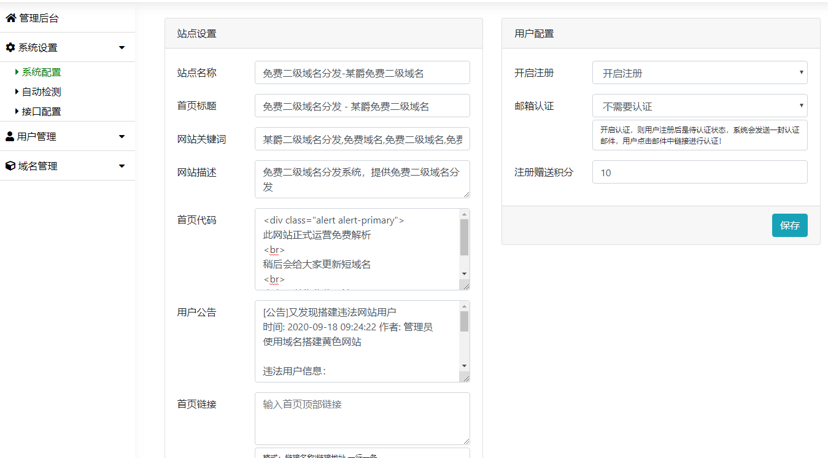Click the arrow icon before 自动检测
The width and height of the screenshot is (828, 458).
tap(16, 91)
